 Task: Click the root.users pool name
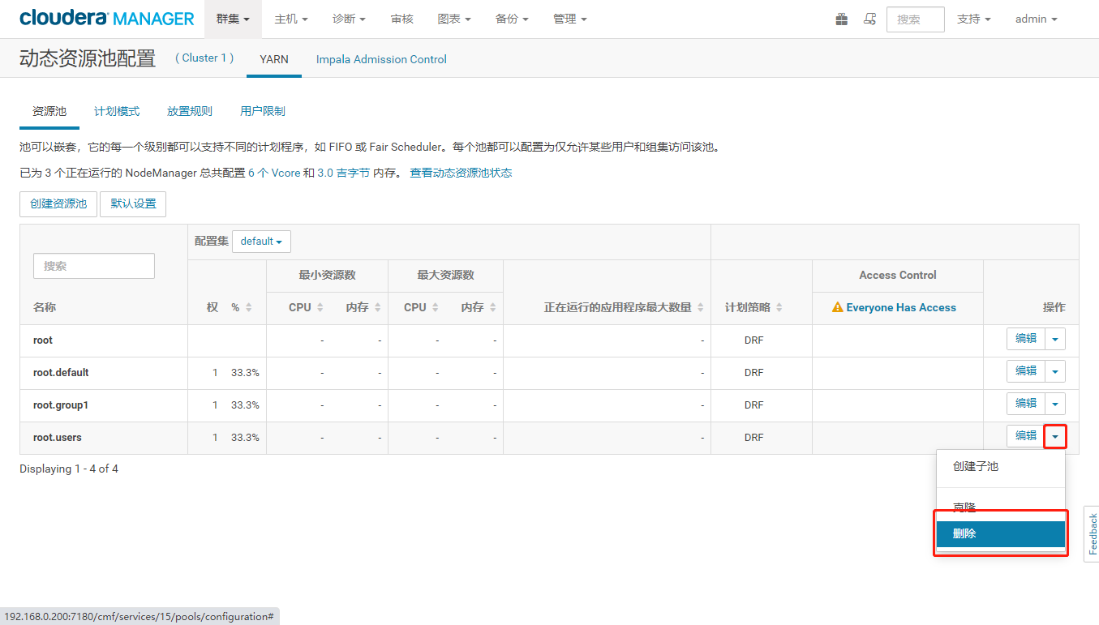click(58, 437)
